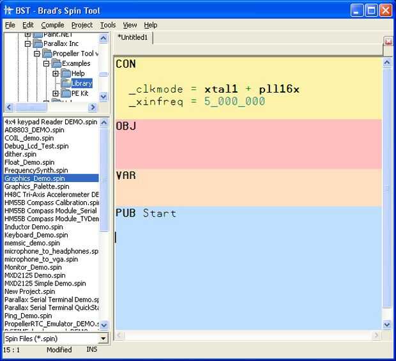Click editor vertical scroll-down arrow
This screenshot has width=396, height=361.
[x=387, y=325]
